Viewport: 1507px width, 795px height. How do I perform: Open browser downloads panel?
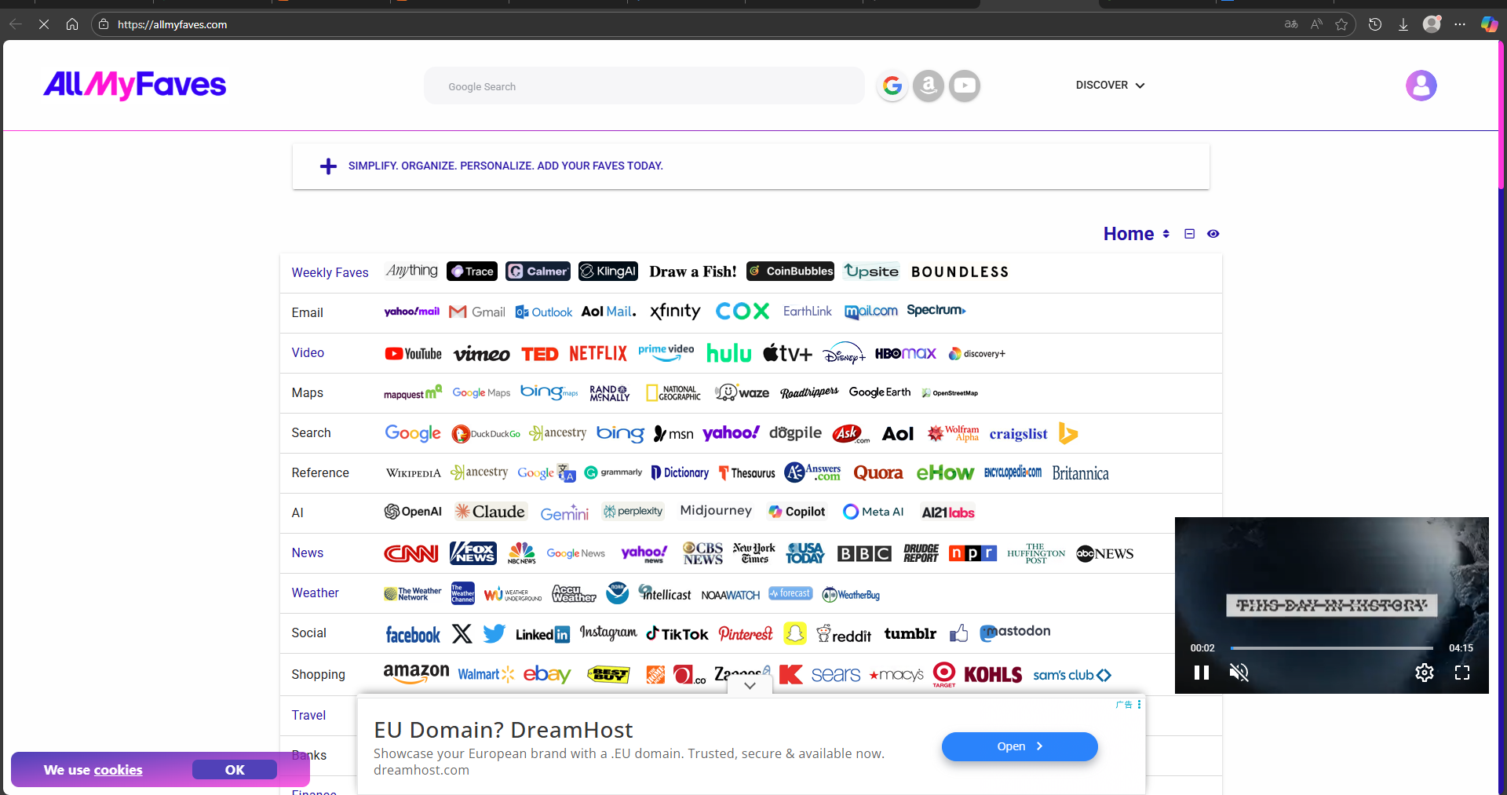1403,24
